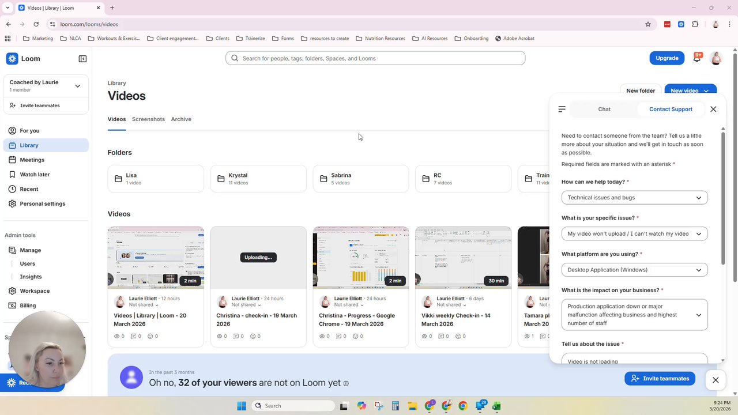Screen dimensions: 738x415
Task: Open Meetings in the sidebar
Action: (46, 160)
